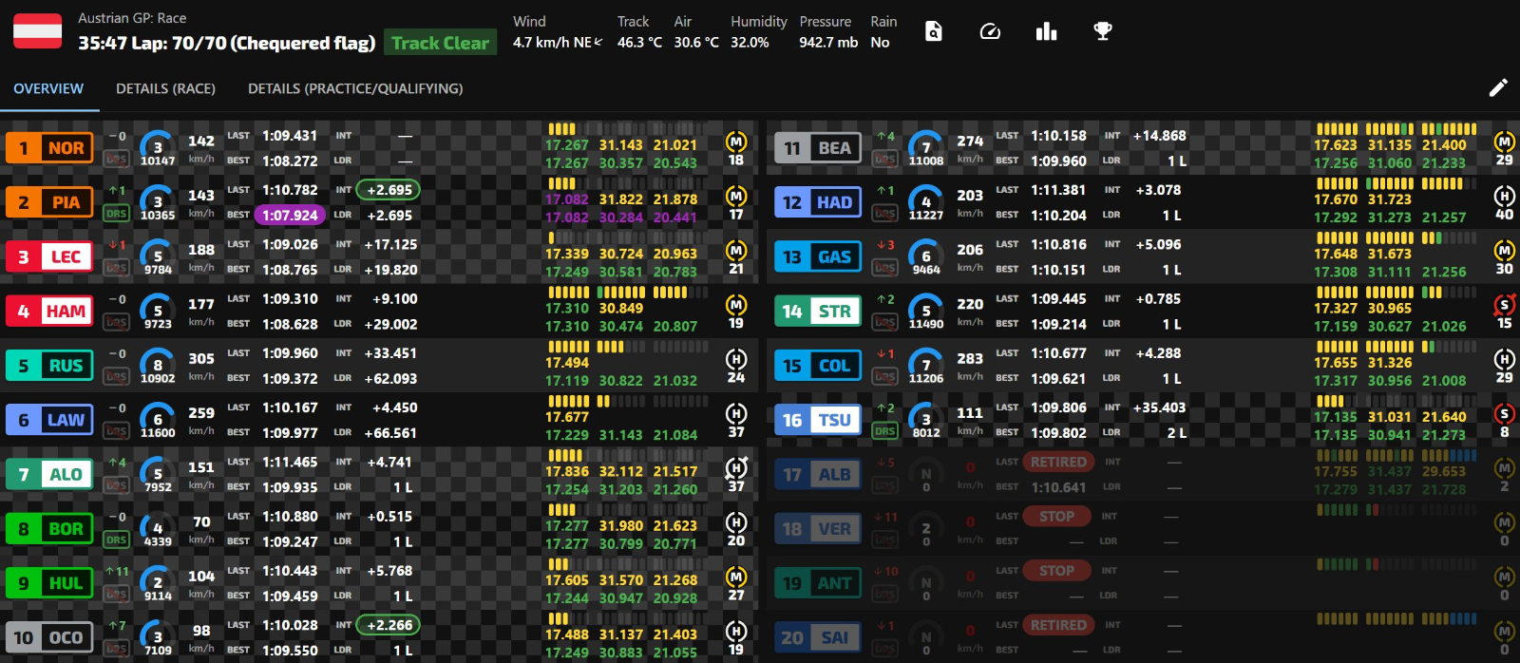The height and width of the screenshot is (663, 1520).
Task: Click Stroll's red soft tyre icon
Action: pos(1504,305)
